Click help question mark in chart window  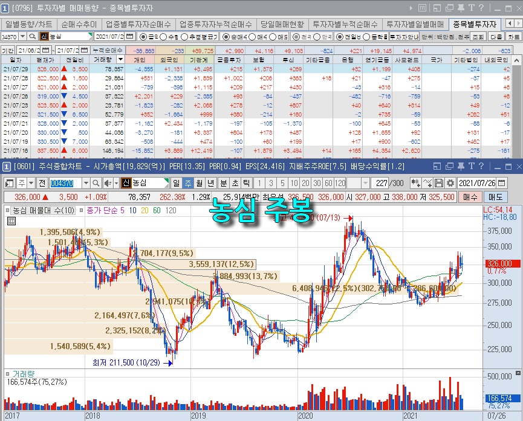(x=481, y=166)
